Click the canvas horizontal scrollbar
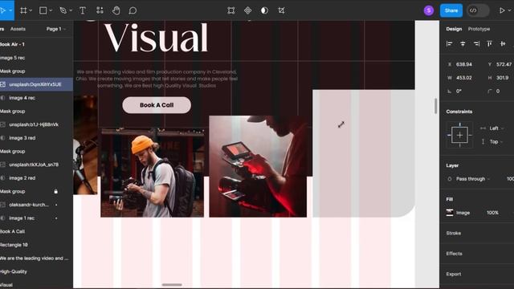The image size is (514, 289). click(172, 285)
